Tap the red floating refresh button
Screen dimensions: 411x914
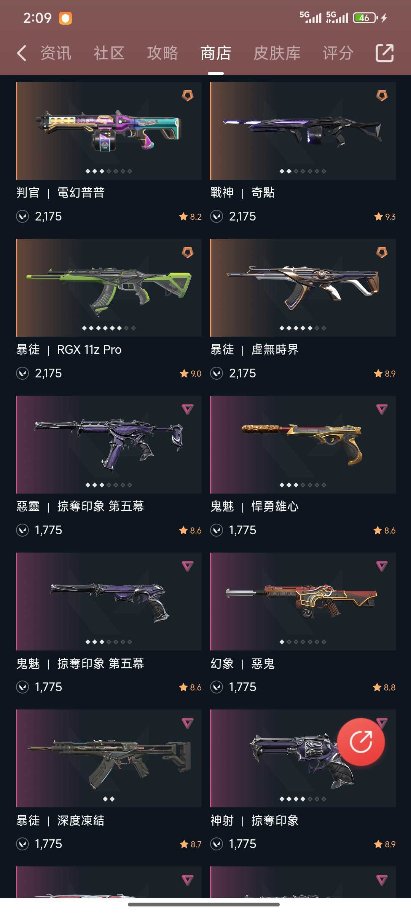pyautogui.click(x=361, y=741)
